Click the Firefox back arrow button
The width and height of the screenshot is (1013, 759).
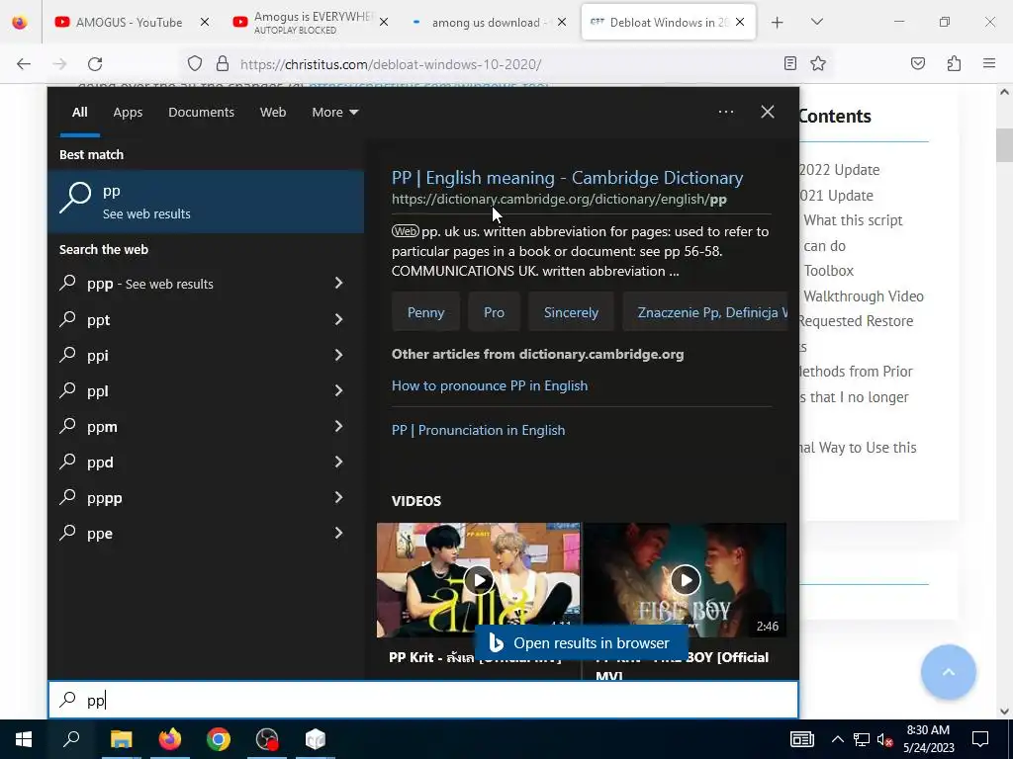point(24,63)
